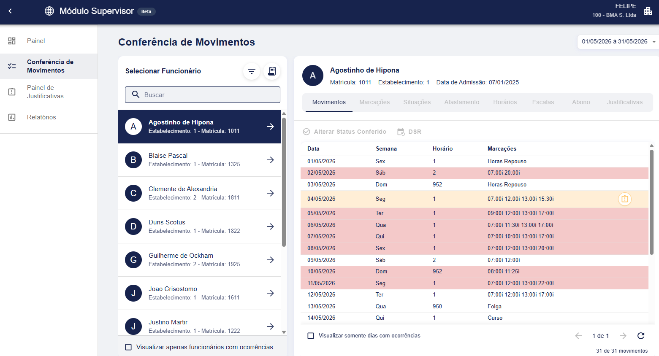Click the employee list scrollbar

tap(284, 181)
